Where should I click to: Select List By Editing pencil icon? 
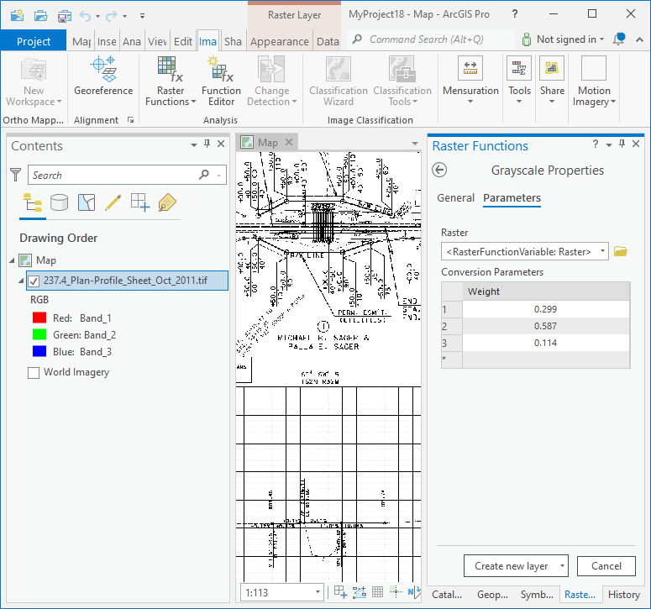click(113, 202)
